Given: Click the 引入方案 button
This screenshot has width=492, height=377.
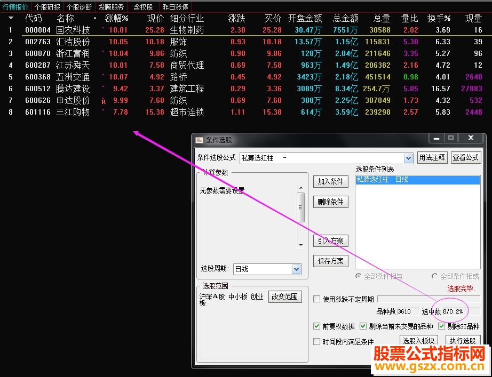Looking at the screenshot, I should coord(331,241).
